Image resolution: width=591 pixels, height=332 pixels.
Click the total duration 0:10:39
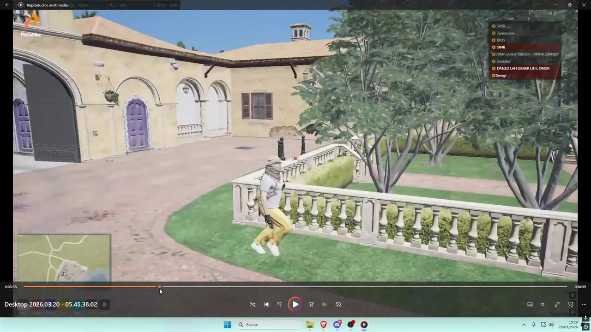580,287
